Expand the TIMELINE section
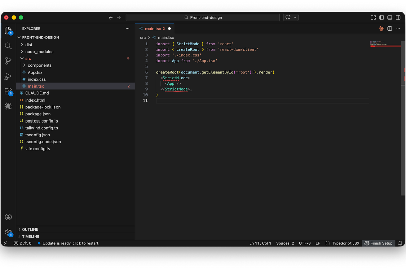 point(30,236)
